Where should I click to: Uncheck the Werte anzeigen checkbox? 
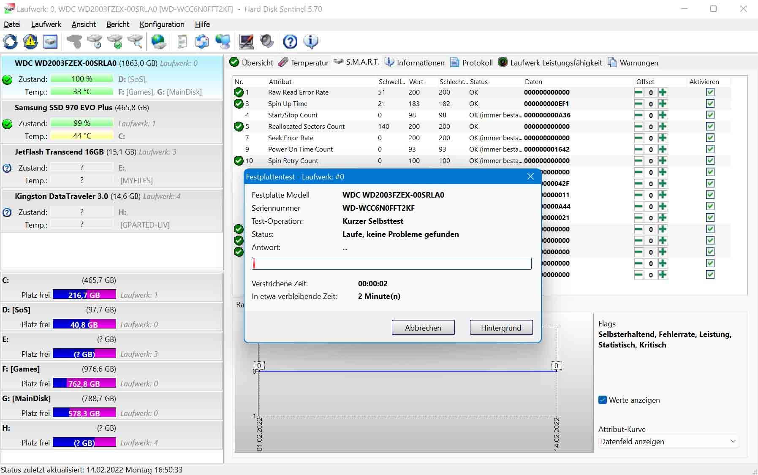(603, 400)
